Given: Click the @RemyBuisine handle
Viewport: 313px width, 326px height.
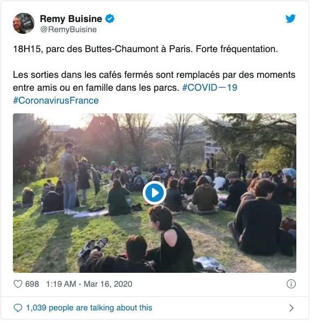Looking at the screenshot, I should point(69,30).
